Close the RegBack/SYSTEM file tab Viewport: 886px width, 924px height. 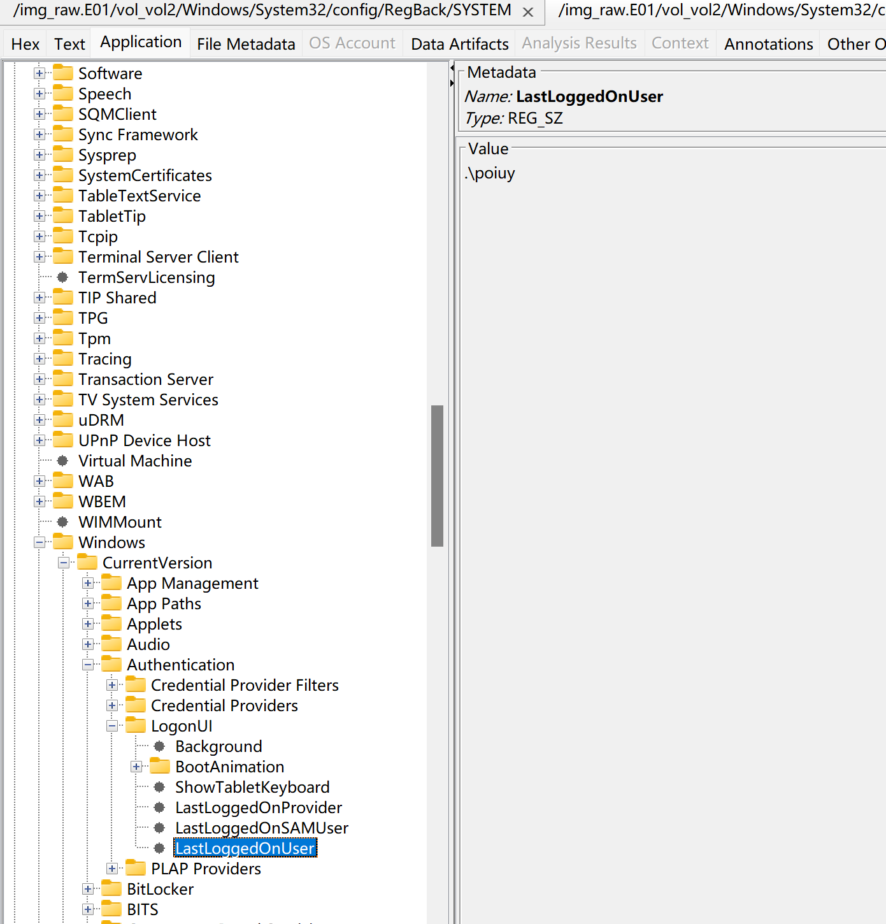click(528, 11)
